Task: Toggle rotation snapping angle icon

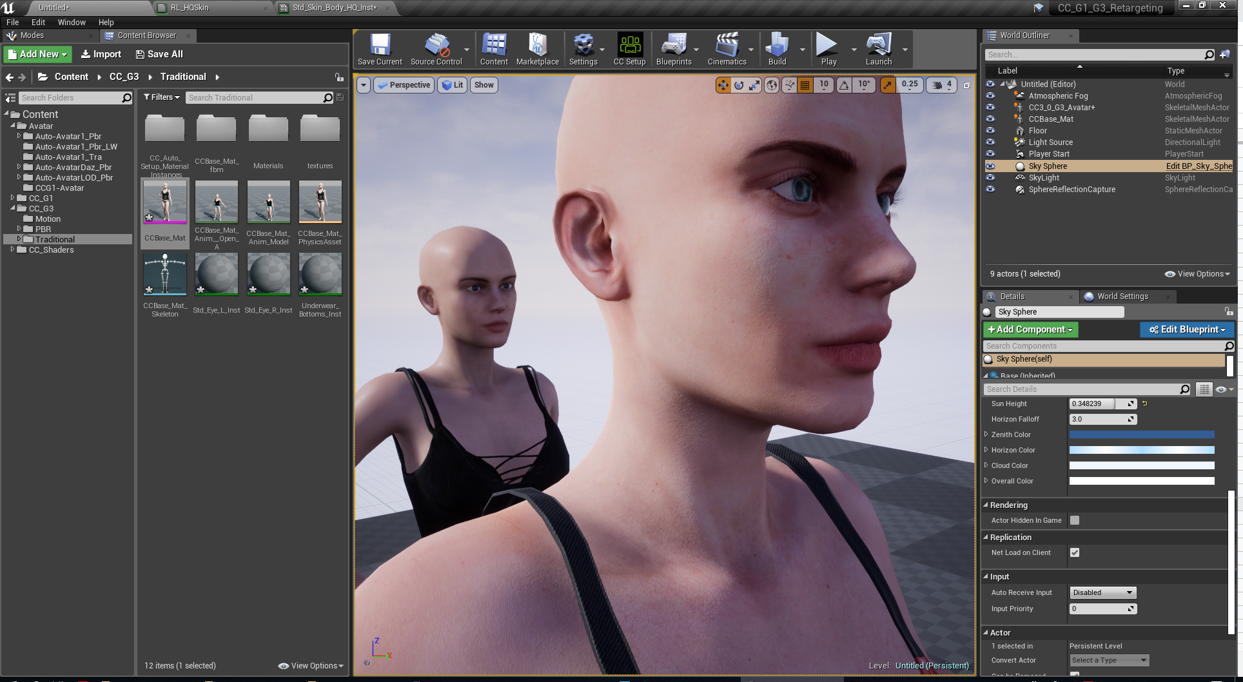Action: [x=844, y=85]
